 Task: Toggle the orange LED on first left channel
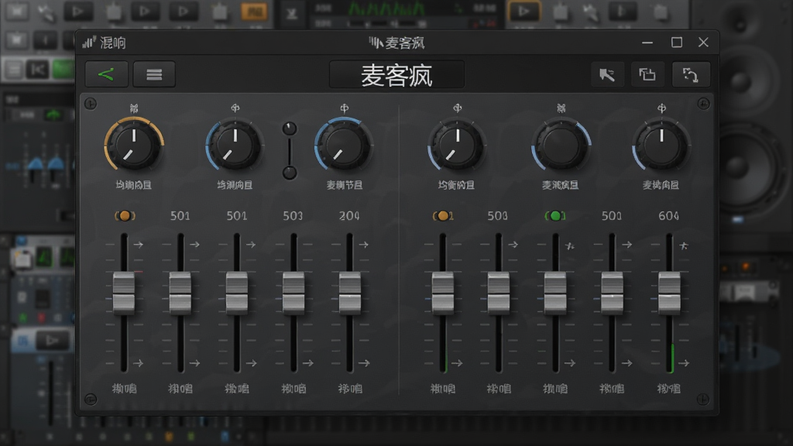(x=125, y=216)
